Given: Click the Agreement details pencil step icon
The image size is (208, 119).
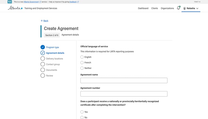Looking at the screenshot, I should coord(43,53).
